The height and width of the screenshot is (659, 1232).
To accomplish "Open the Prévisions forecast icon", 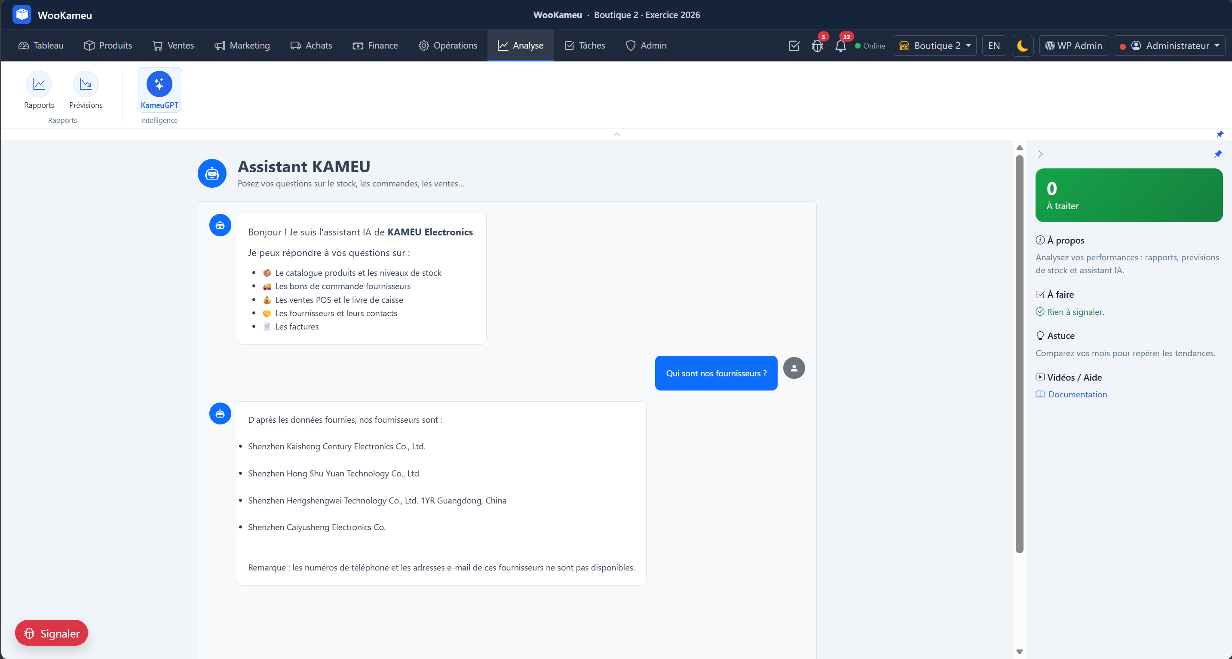I will tap(86, 84).
